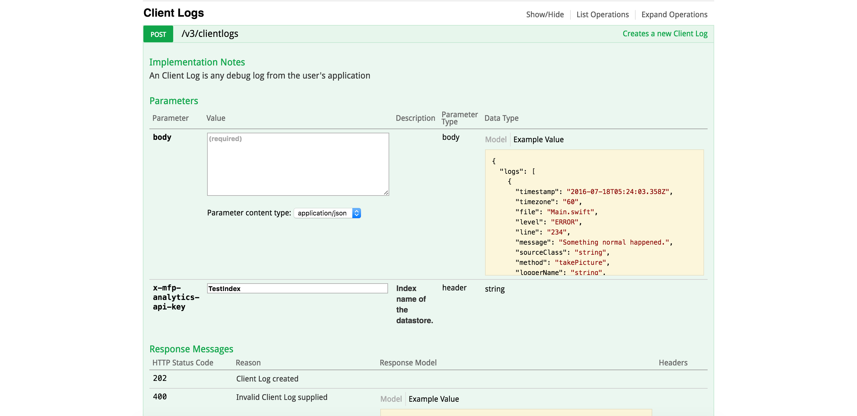Image resolution: width=857 pixels, height=416 pixels.
Task: Click Expand Operations link
Action: [674, 15]
